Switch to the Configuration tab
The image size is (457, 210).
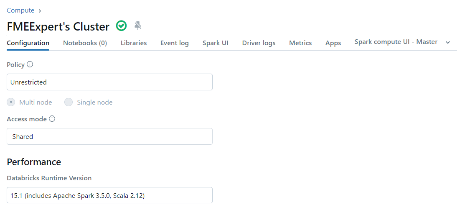28,43
